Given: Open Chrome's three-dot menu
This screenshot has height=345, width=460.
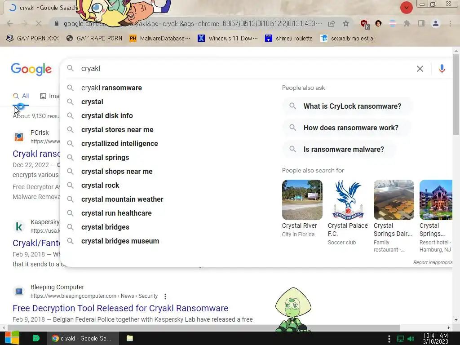Looking at the screenshot, I should pyautogui.click(x=450, y=23).
